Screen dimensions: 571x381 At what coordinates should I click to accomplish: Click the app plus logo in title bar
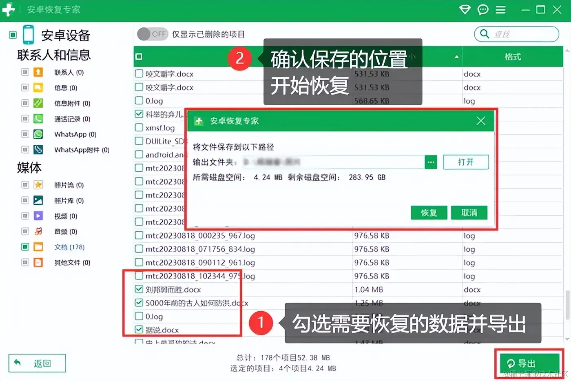click(8, 9)
